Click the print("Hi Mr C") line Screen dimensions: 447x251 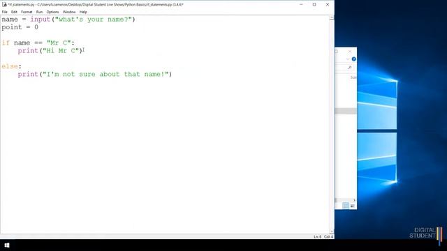click(x=50, y=51)
